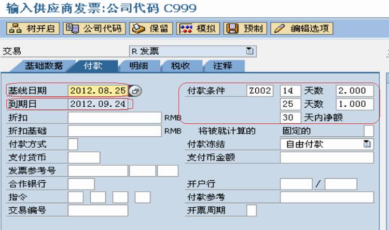The width and height of the screenshot is (389, 230).
Task: Select the 明细 details tab
Action: click(x=139, y=66)
